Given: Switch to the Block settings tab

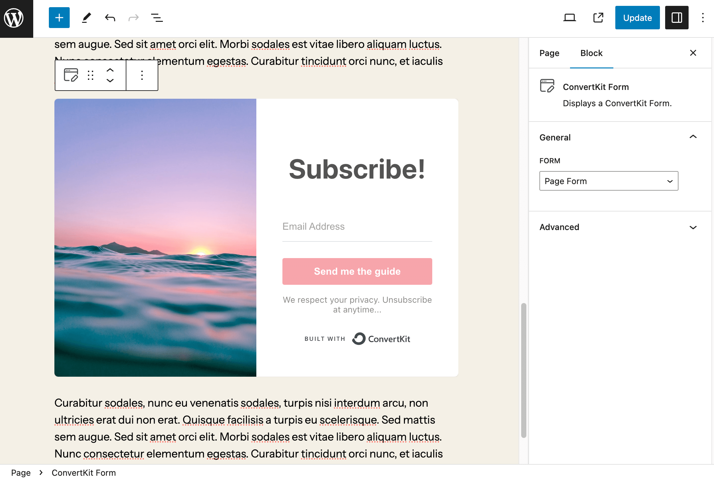Looking at the screenshot, I should (x=591, y=52).
